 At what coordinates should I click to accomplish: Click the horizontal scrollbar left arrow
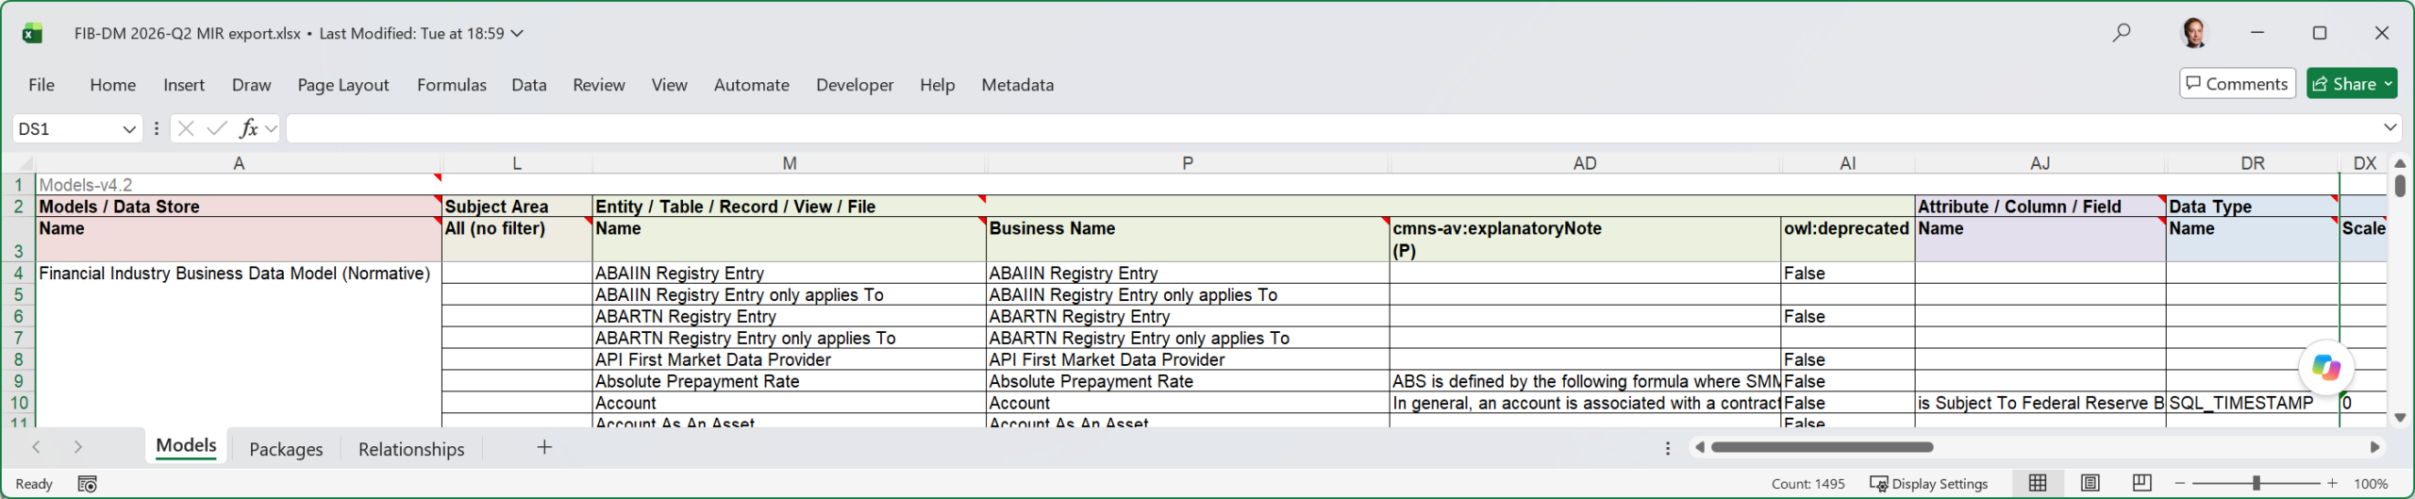coord(1699,447)
